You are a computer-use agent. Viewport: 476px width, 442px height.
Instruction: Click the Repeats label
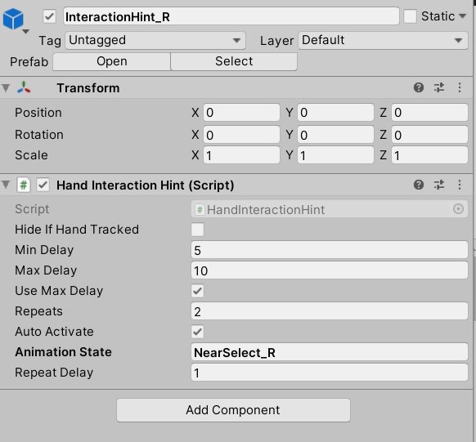click(39, 311)
